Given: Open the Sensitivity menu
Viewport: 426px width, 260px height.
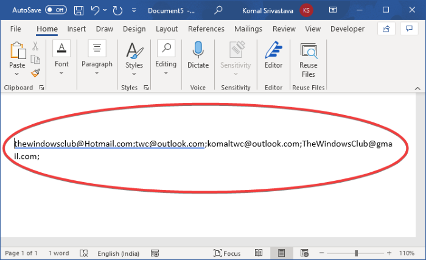Looking at the screenshot, I should pos(236,58).
